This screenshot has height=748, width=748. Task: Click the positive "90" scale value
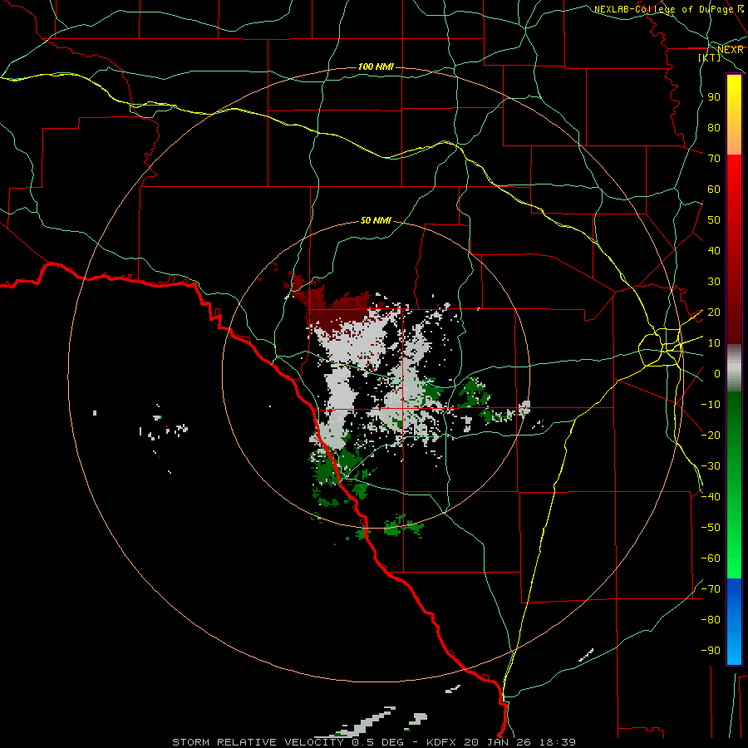(x=714, y=97)
